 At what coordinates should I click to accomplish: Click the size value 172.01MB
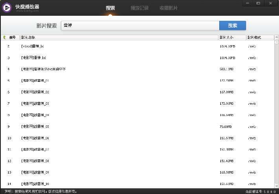pyautogui.click(x=226, y=103)
